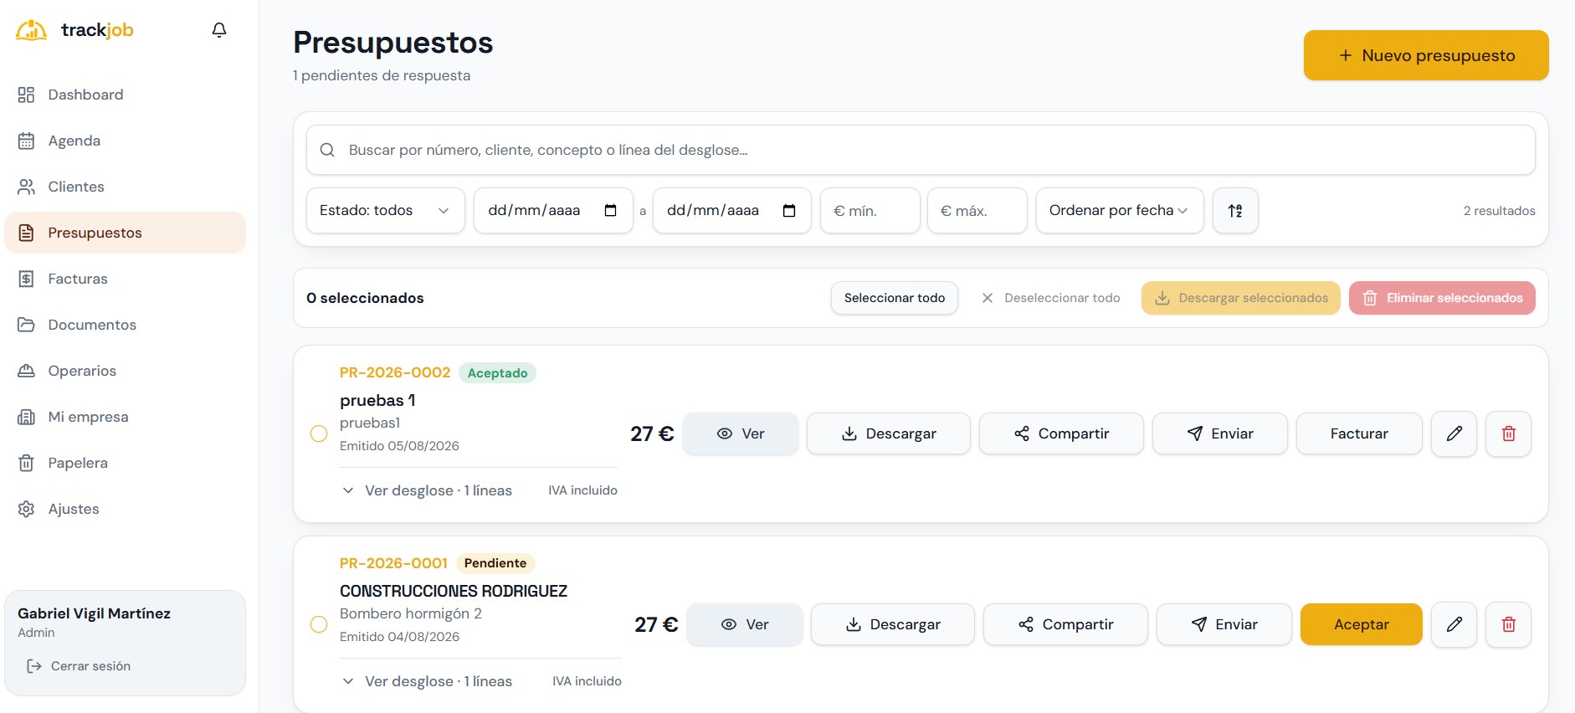Open Ajustes from the sidebar

[x=126, y=509]
